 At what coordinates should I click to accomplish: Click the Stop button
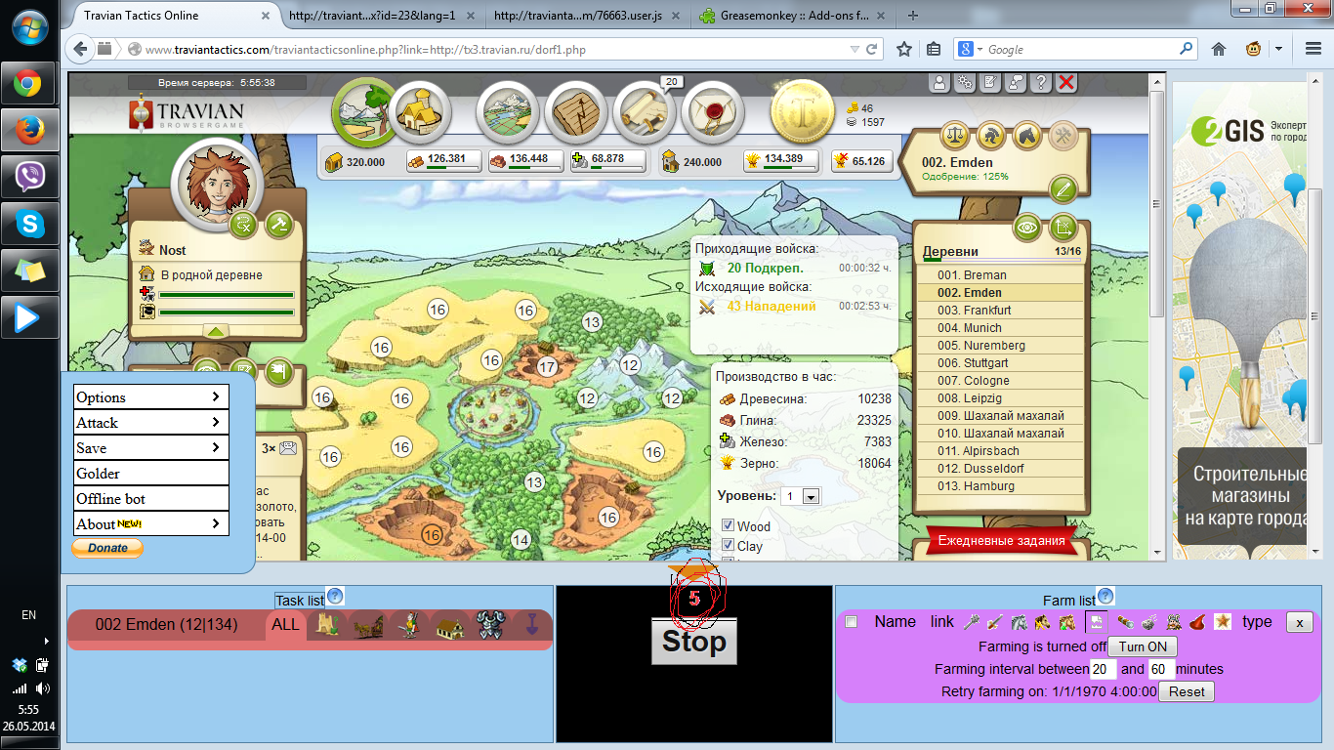point(694,642)
